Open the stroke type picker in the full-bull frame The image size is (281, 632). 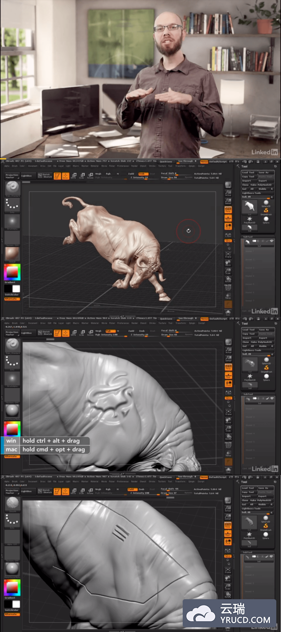pyautogui.click(x=13, y=205)
